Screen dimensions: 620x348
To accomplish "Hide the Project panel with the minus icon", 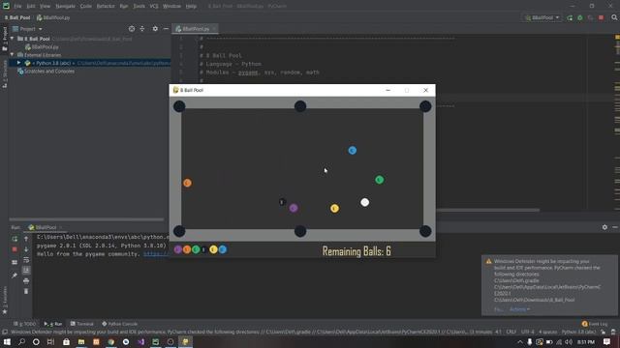I will point(166,29).
